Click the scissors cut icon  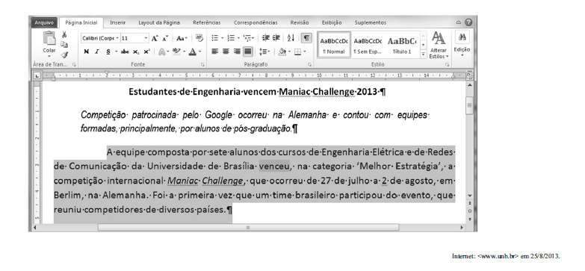(64, 34)
